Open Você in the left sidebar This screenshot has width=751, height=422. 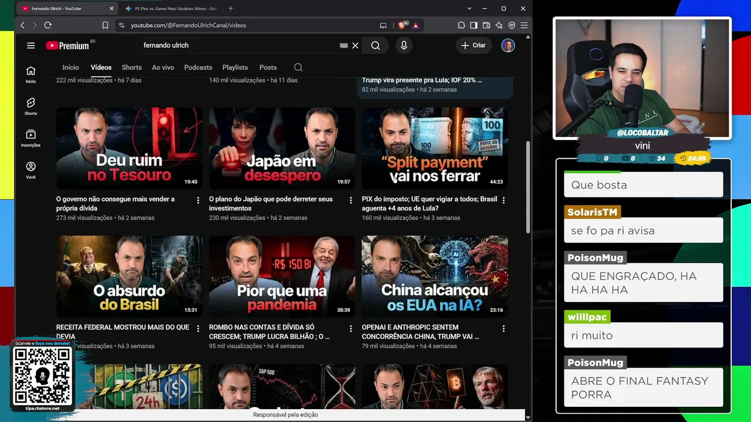point(31,171)
